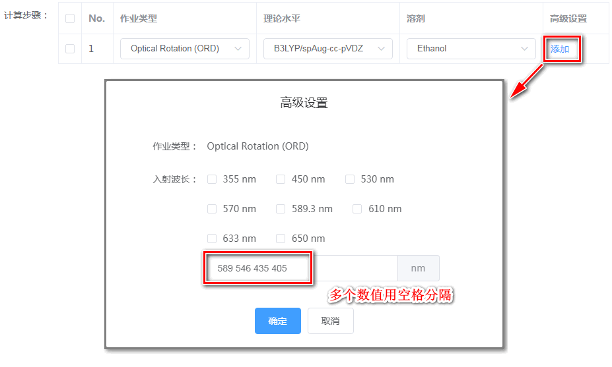The width and height of the screenshot is (612, 367).
Task: Enable the 589.3 nm wavelength checkbox
Action: pos(281,209)
